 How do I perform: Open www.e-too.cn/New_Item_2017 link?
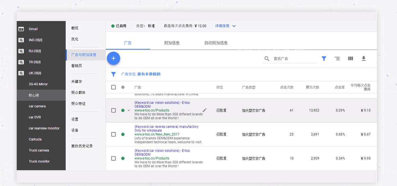(157, 134)
